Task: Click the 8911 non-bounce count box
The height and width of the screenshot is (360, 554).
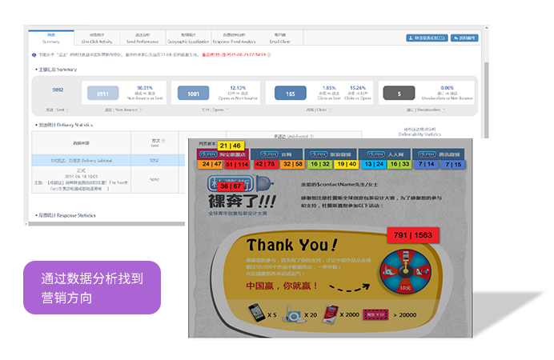Action: tap(102, 94)
